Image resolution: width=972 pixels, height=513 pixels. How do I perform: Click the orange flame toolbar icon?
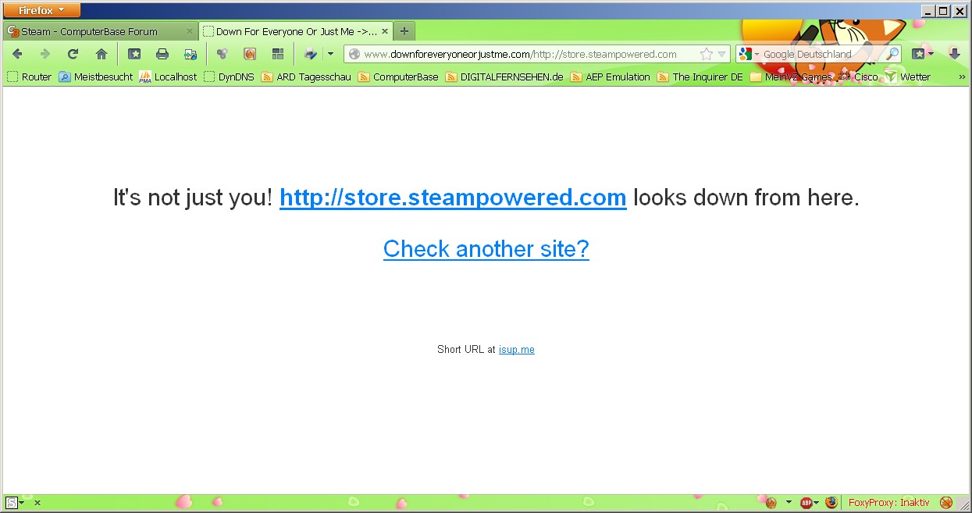click(250, 54)
